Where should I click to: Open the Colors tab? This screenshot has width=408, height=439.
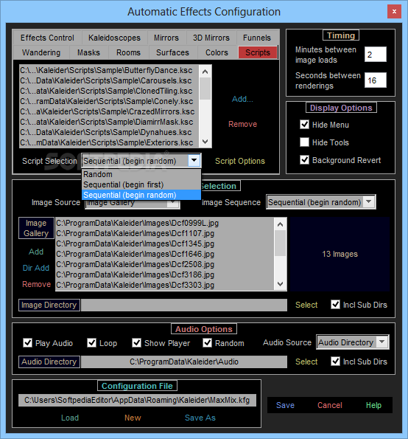pyautogui.click(x=217, y=52)
